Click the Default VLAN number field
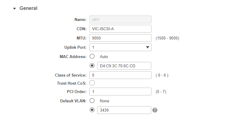The image size is (225, 140). coord(123,110)
